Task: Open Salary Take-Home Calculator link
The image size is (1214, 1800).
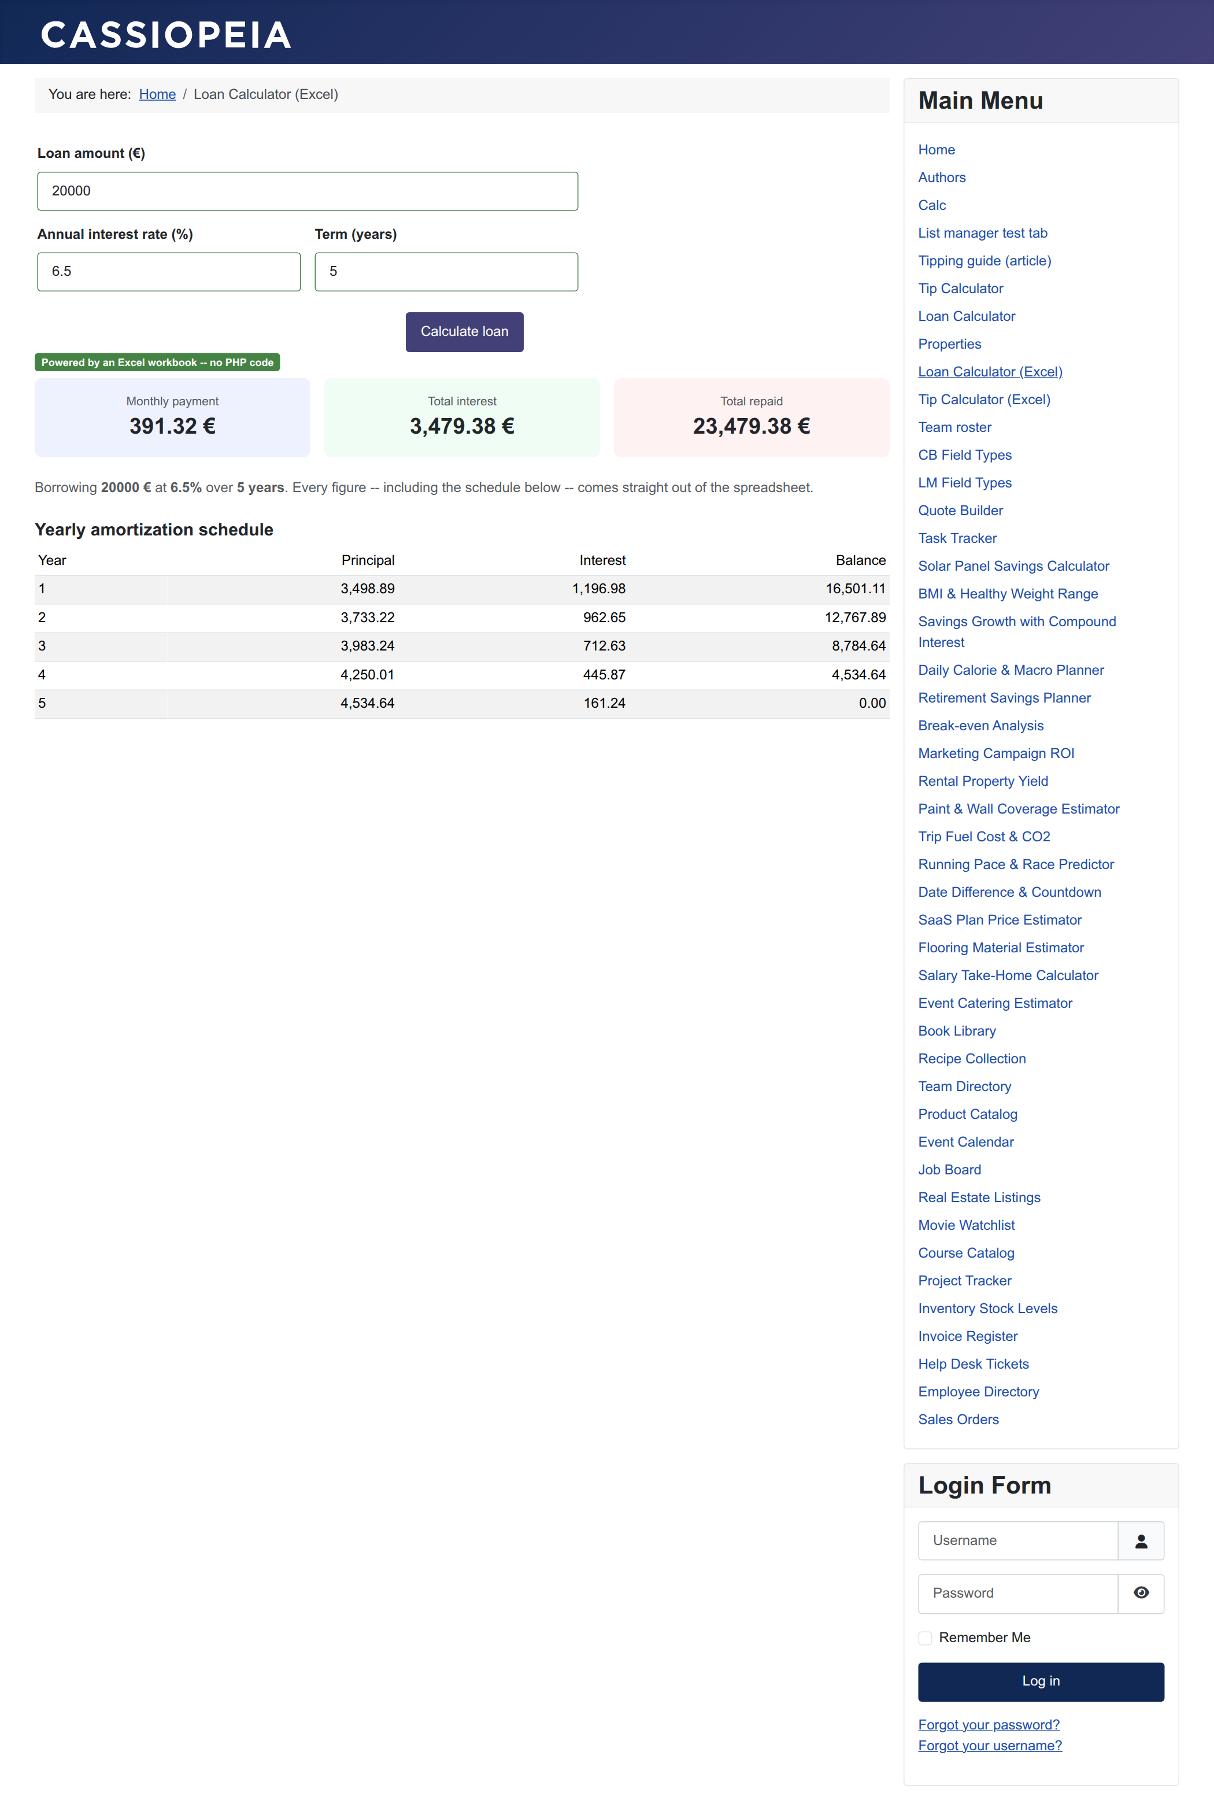Action: coord(1008,975)
